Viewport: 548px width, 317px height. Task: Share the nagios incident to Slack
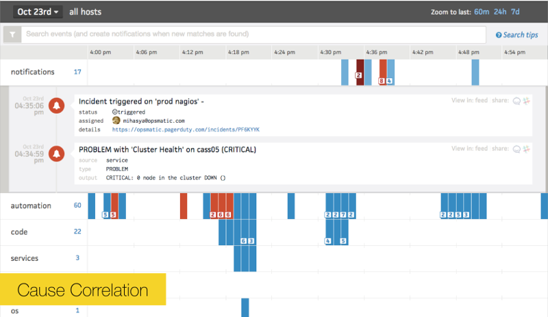pyautogui.click(x=527, y=101)
